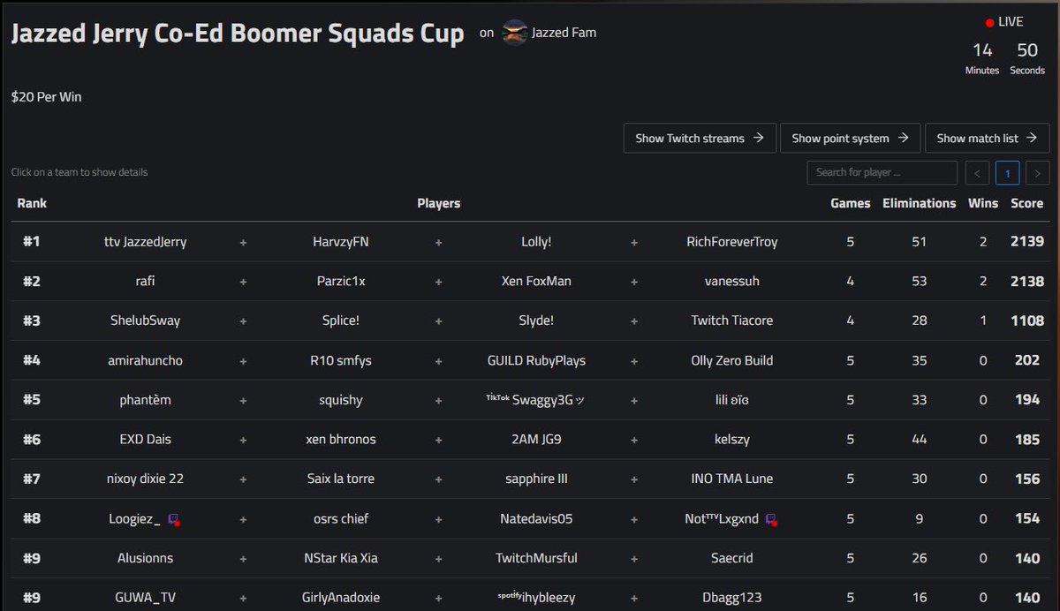Select player TwitchMursful
1060x611 pixels.
536,558
